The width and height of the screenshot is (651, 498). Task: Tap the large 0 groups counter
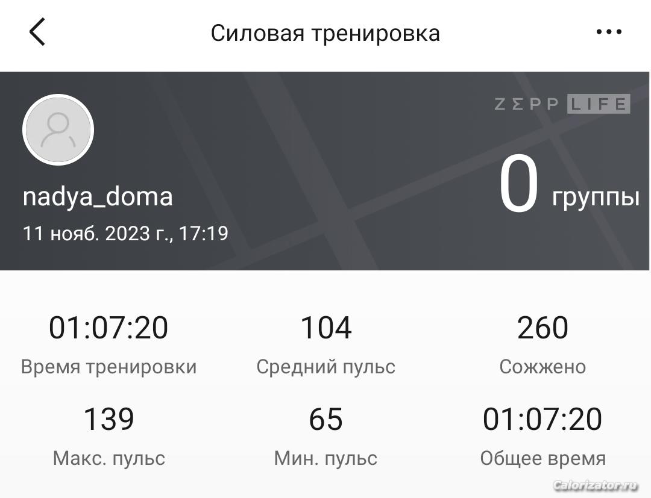click(518, 183)
